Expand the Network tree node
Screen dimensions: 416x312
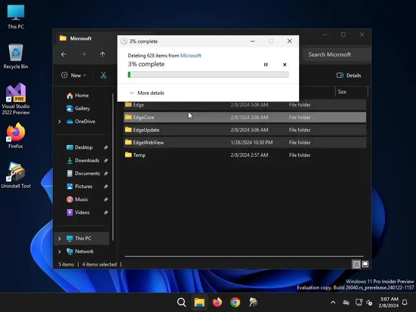coord(59,251)
